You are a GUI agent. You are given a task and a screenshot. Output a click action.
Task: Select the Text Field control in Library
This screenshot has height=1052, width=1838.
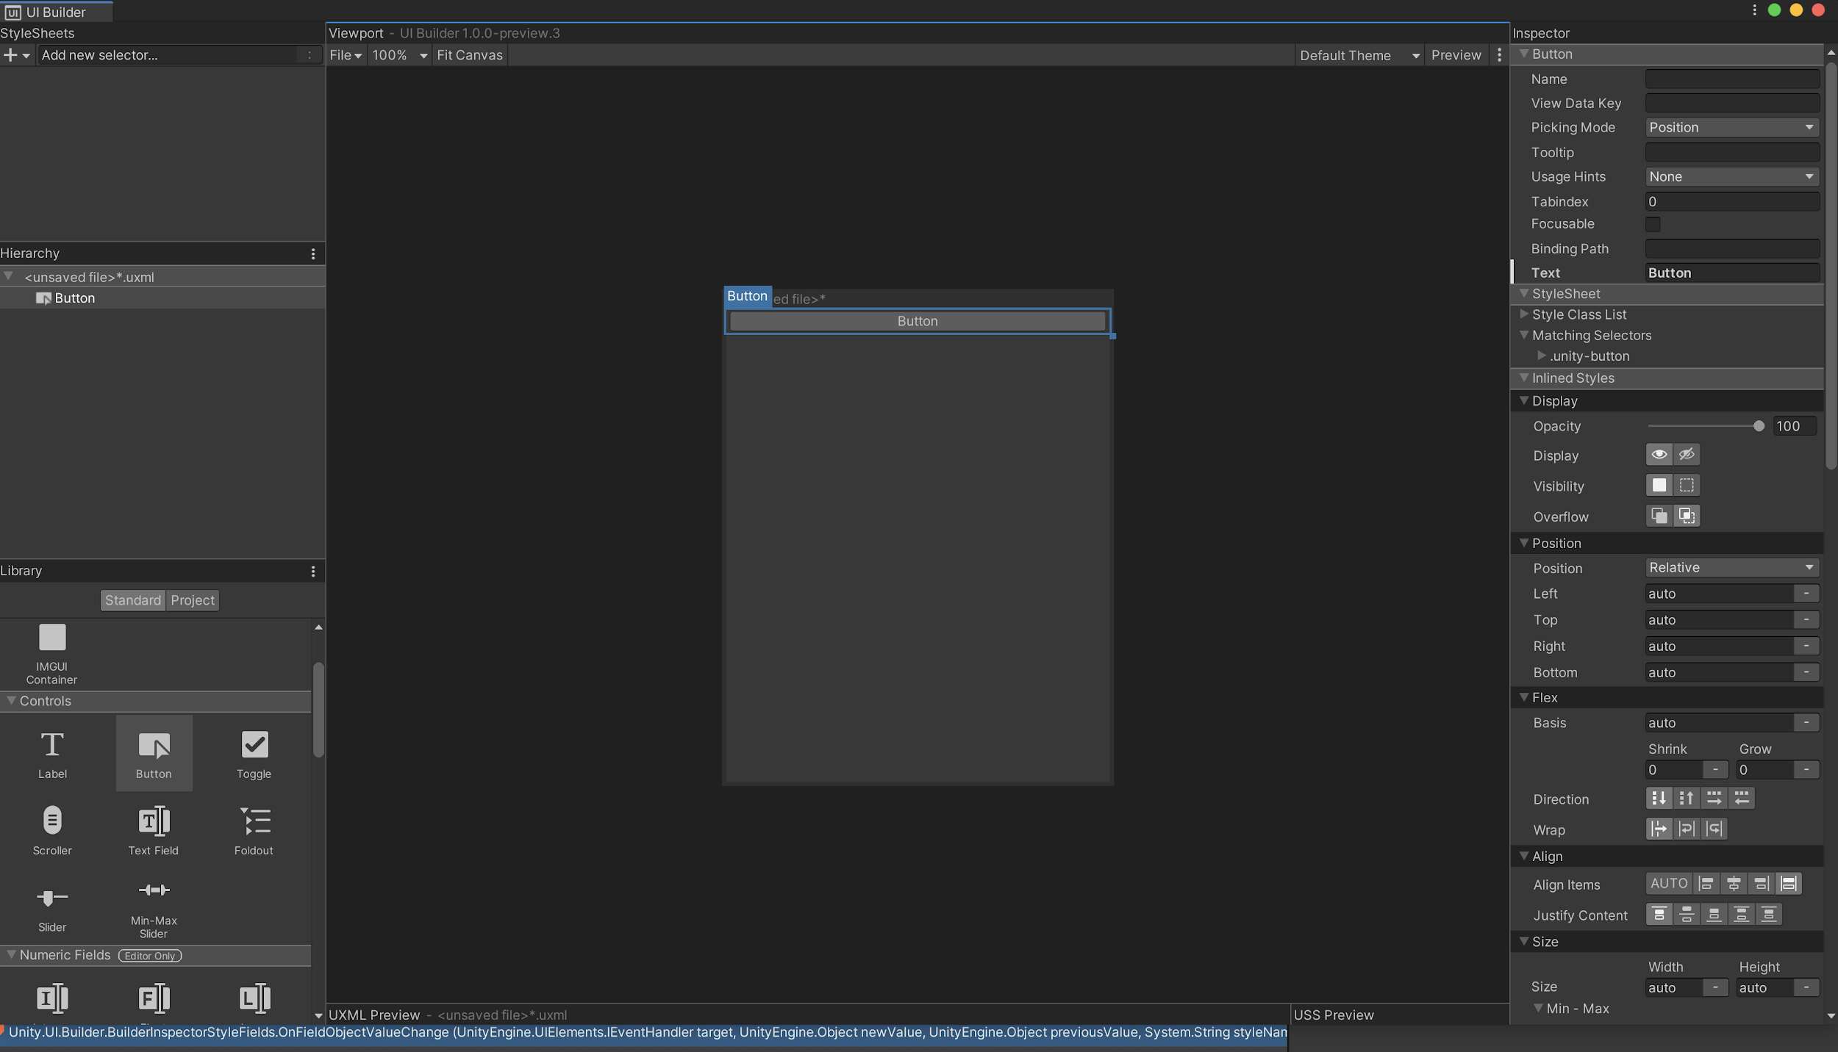(154, 831)
